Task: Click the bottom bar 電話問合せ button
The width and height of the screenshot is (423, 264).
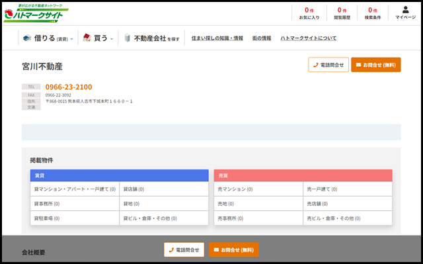Action: click(184, 249)
